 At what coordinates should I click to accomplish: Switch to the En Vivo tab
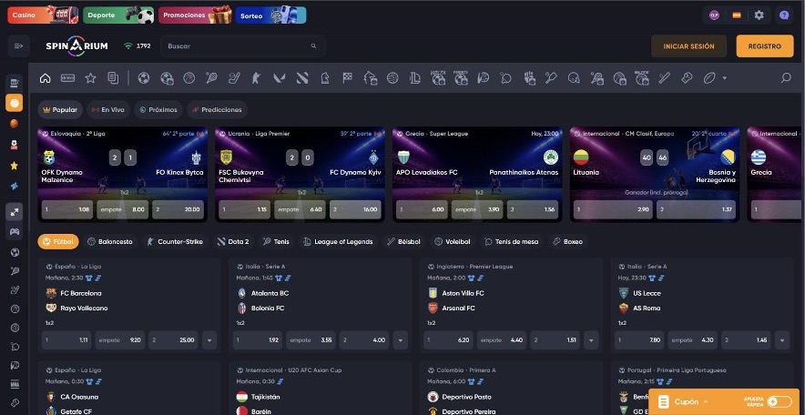pyautogui.click(x=108, y=110)
